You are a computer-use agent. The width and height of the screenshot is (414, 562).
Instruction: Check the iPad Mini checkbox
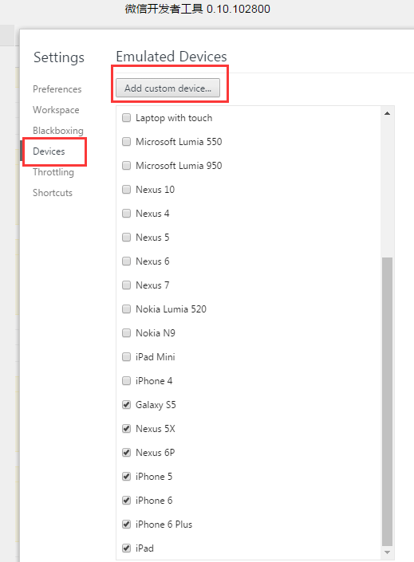[126, 356]
